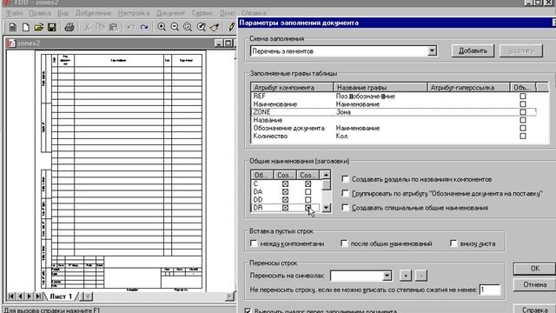This screenshot has height=313, width=556.
Task: Enable 'Группировать по атрибуту' checkbox
Action: click(x=346, y=193)
